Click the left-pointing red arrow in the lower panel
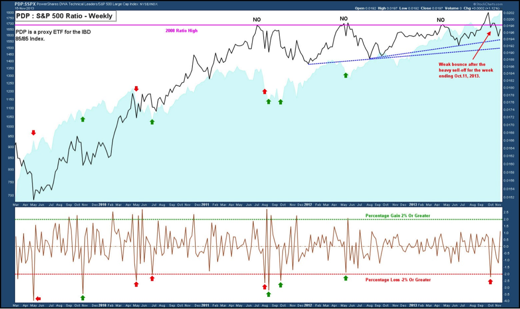This screenshot has height=309, width=520. tap(38, 299)
